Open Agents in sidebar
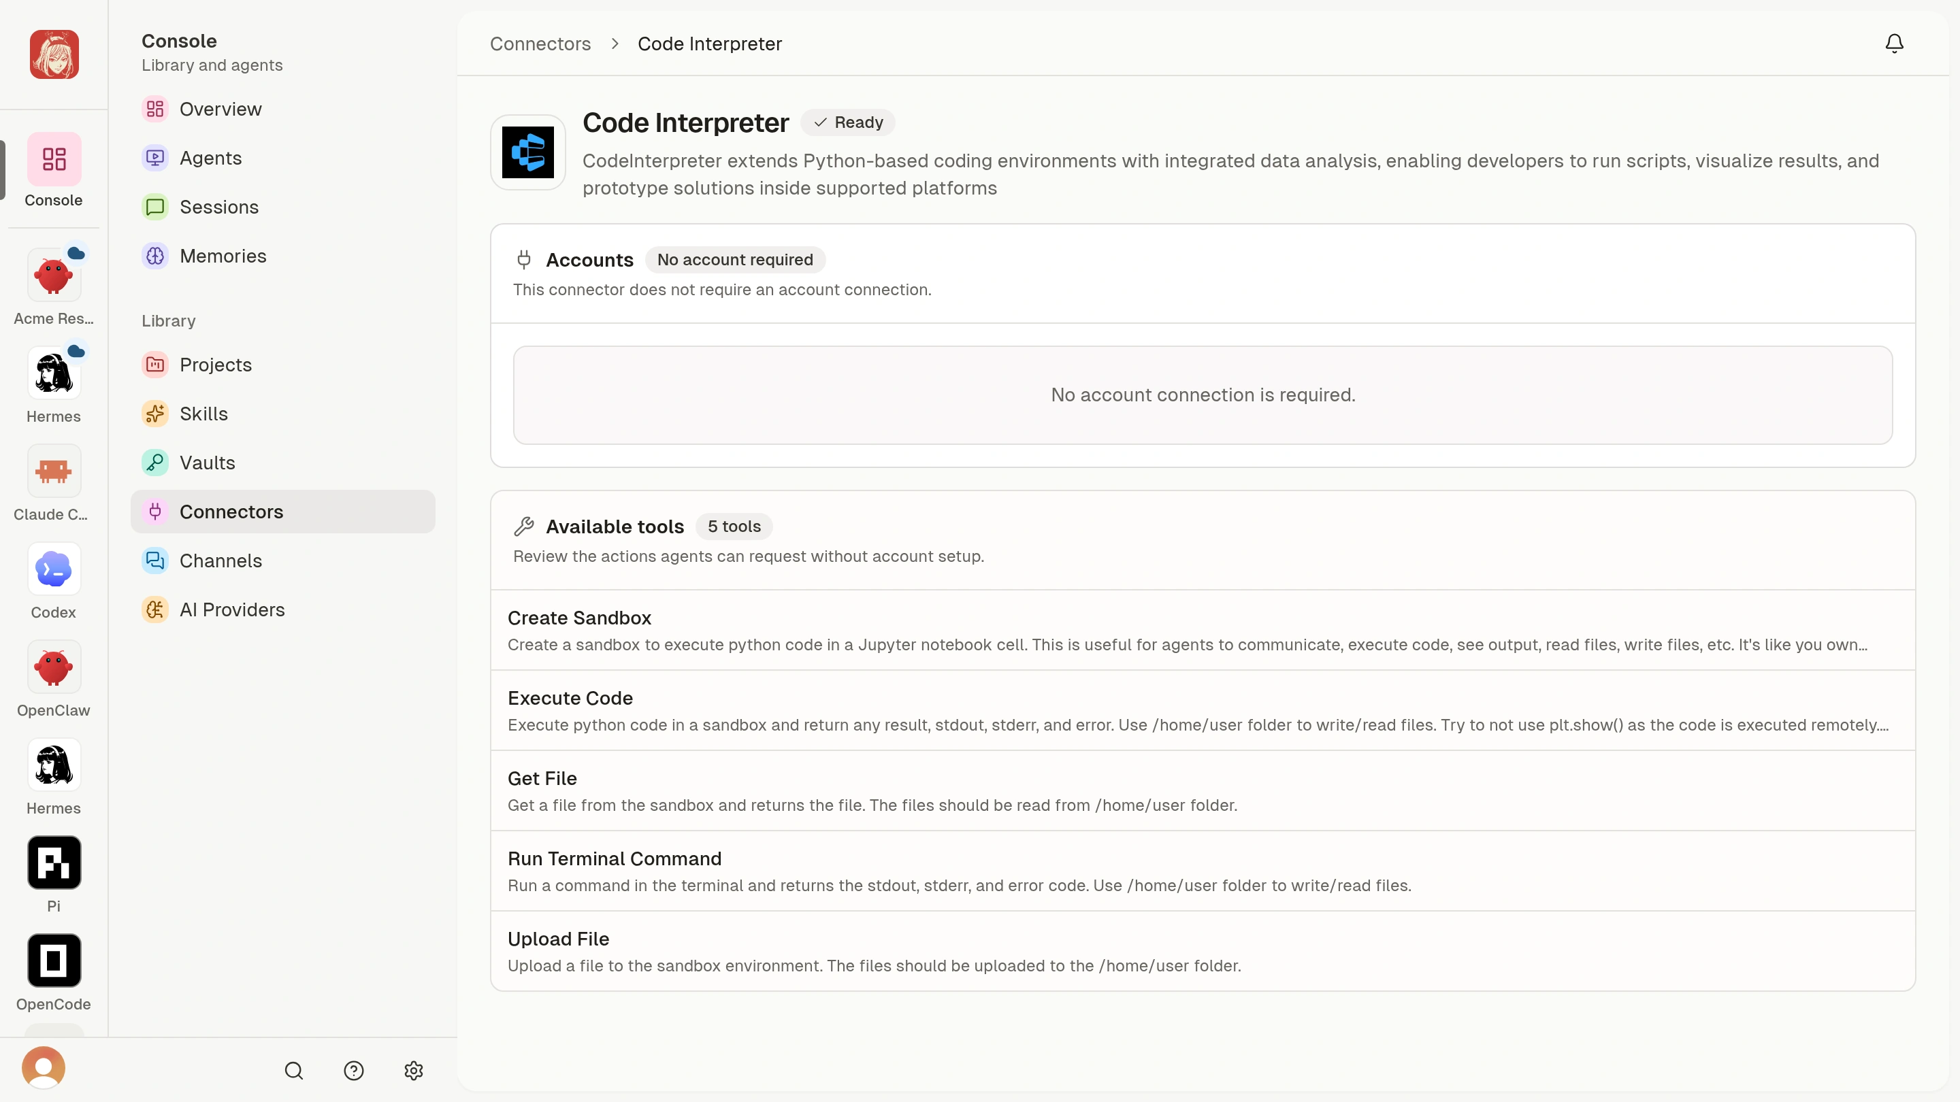Image resolution: width=1960 pixels, height=1102 pixels. coord(282,158)
